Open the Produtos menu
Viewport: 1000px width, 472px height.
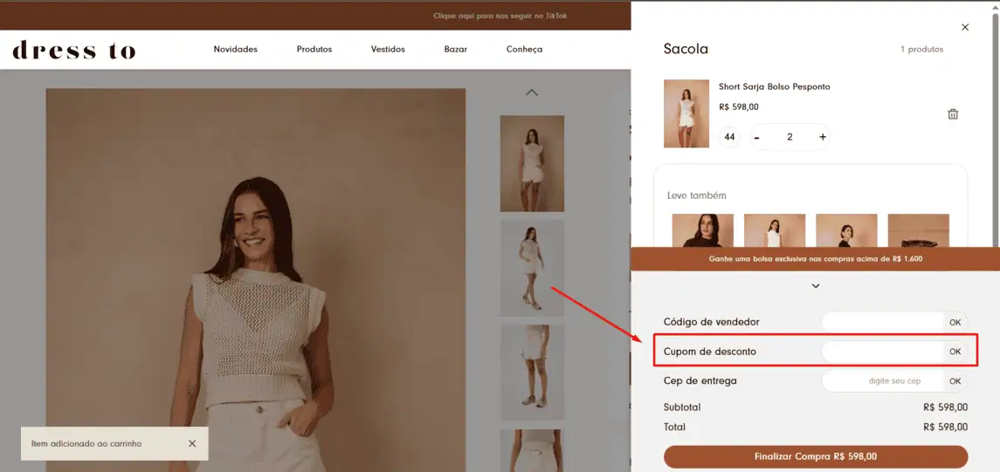314,49
